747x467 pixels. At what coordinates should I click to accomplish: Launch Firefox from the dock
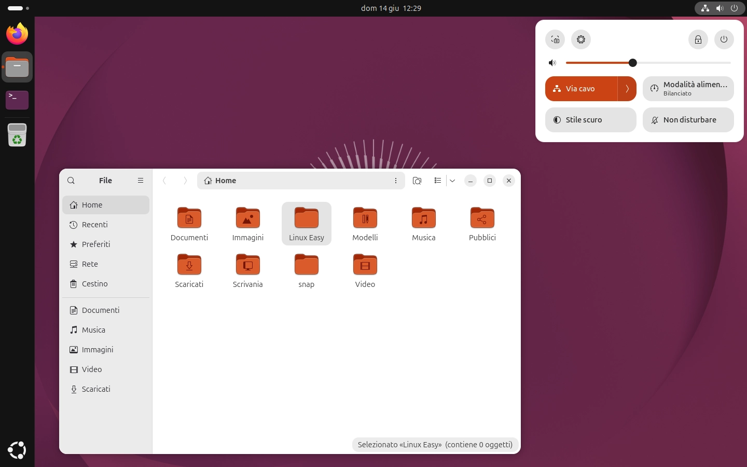coord(17,34)
